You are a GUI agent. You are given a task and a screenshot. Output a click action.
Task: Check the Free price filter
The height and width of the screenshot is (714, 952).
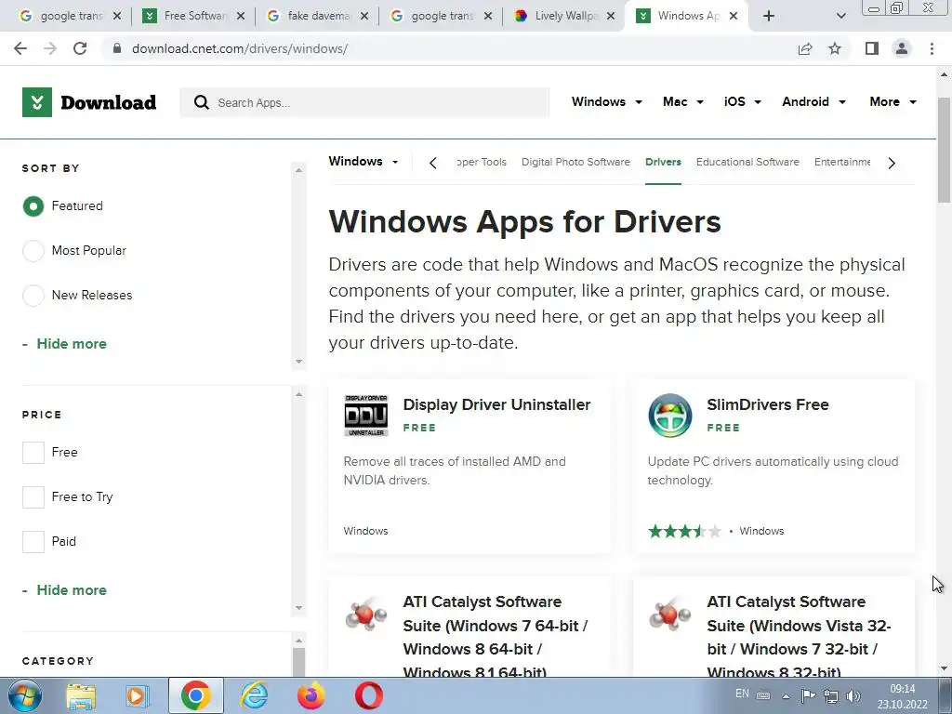[x=33, y=453]
